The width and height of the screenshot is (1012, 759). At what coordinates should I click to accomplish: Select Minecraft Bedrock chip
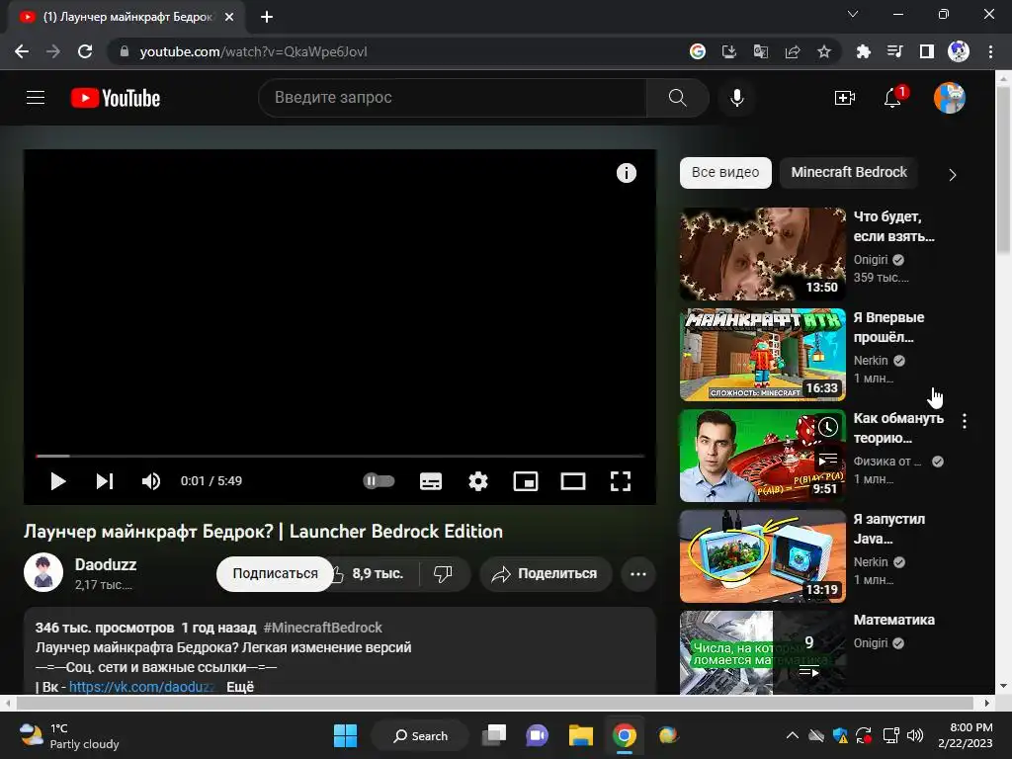(x=849, y=172)
